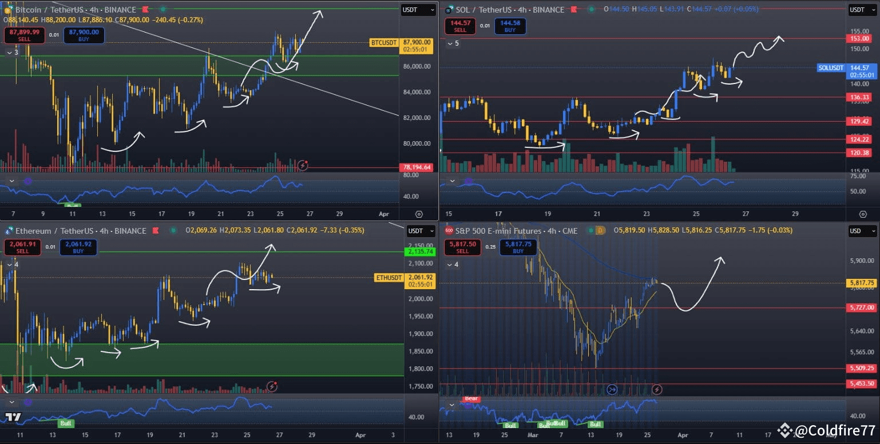The image size is (880, 444).
Task: Click the SELL 5,817.50 button on S&P chart
Action: click(462, 247)
